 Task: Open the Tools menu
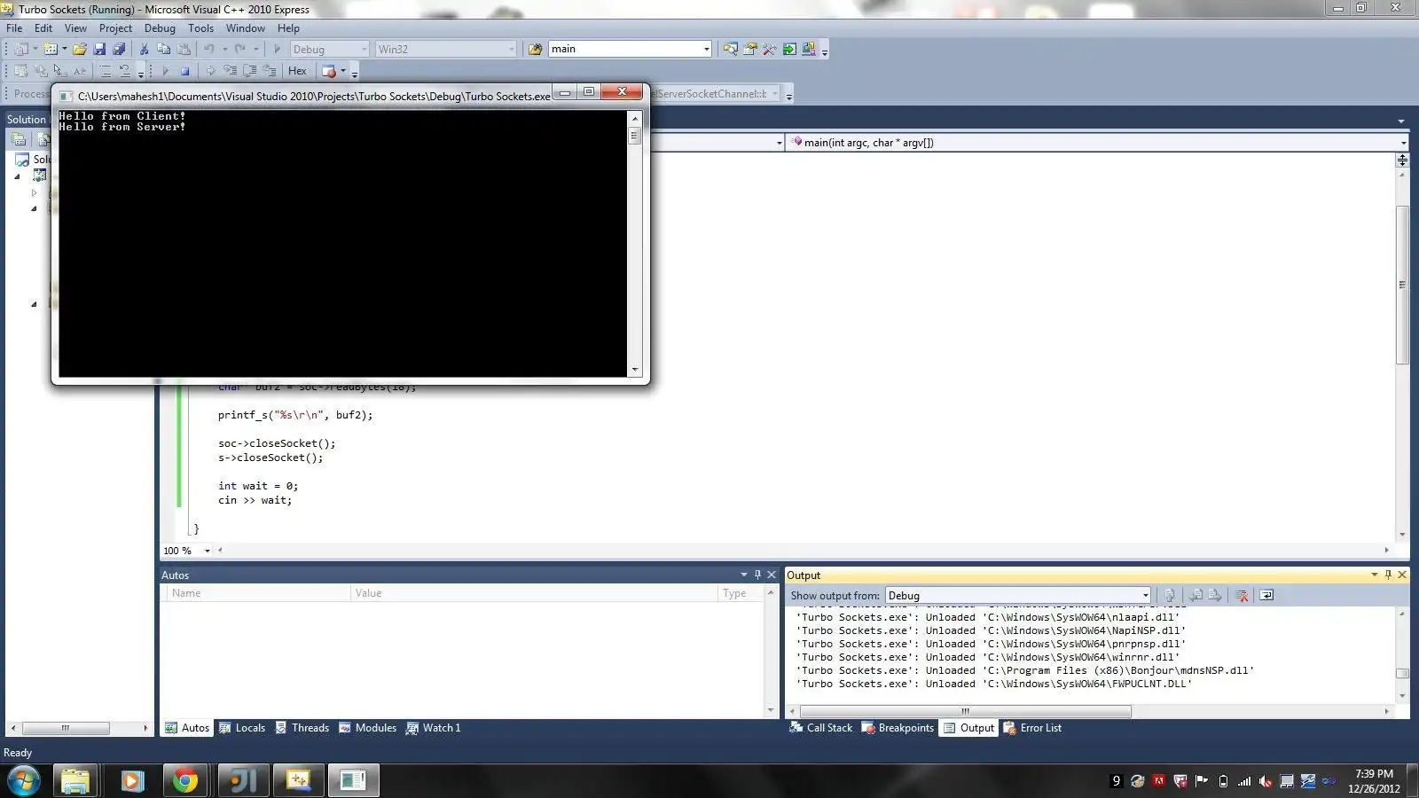click(200, 28)
